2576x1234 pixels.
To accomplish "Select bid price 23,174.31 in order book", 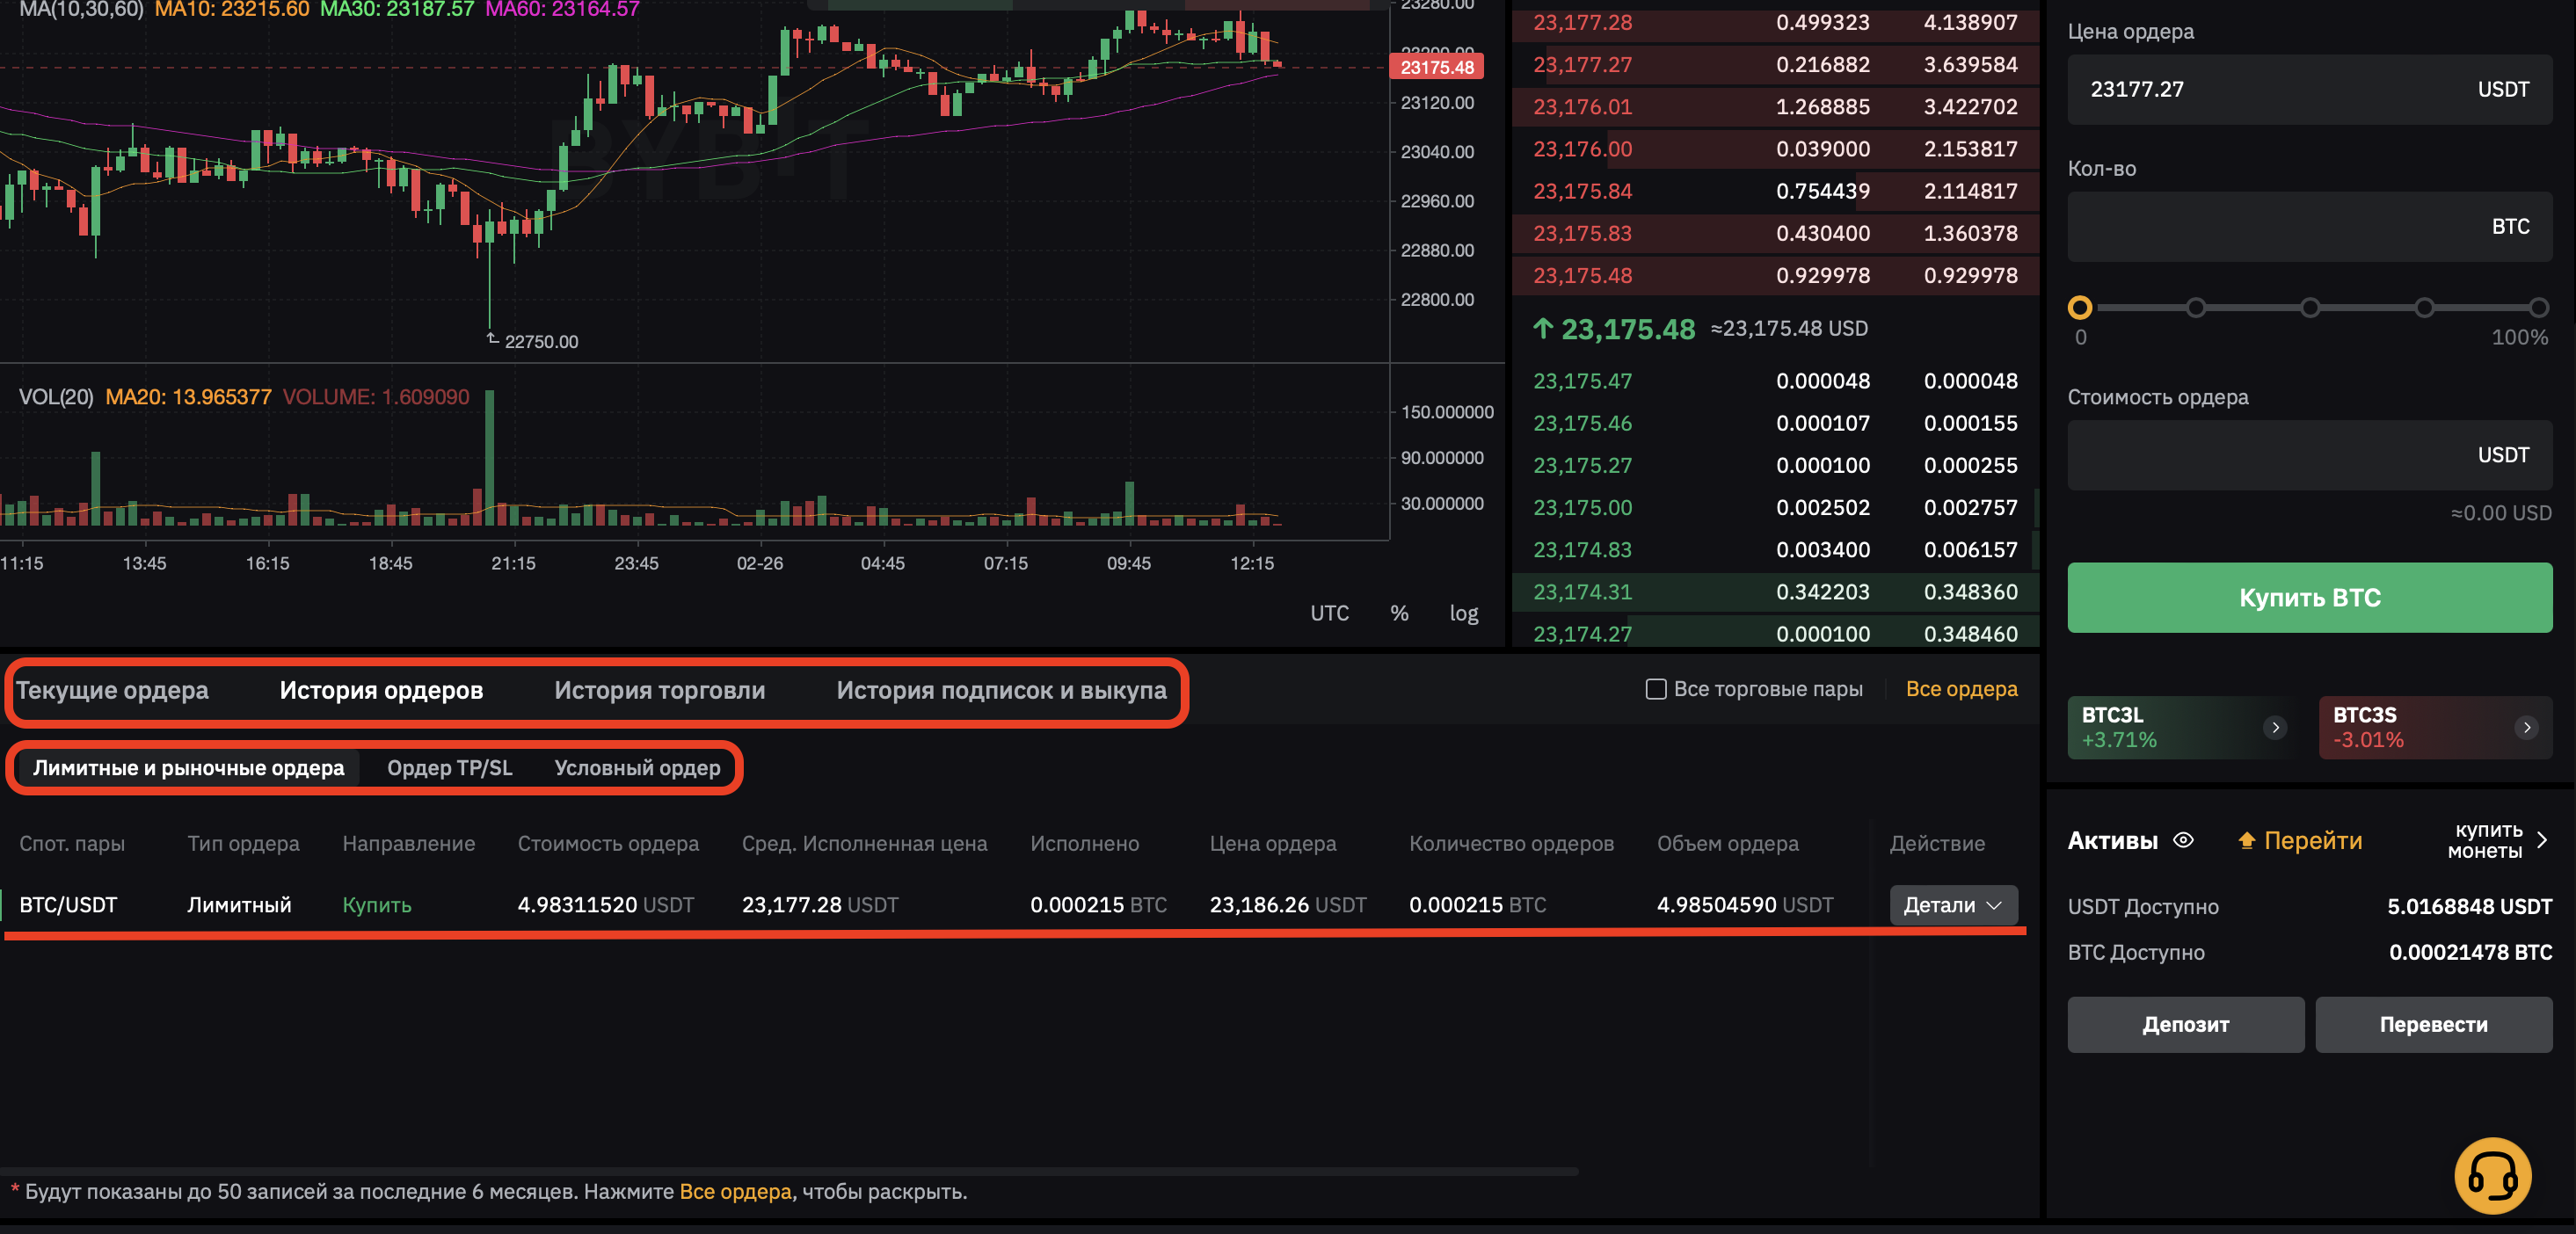I will (1582, 592).
